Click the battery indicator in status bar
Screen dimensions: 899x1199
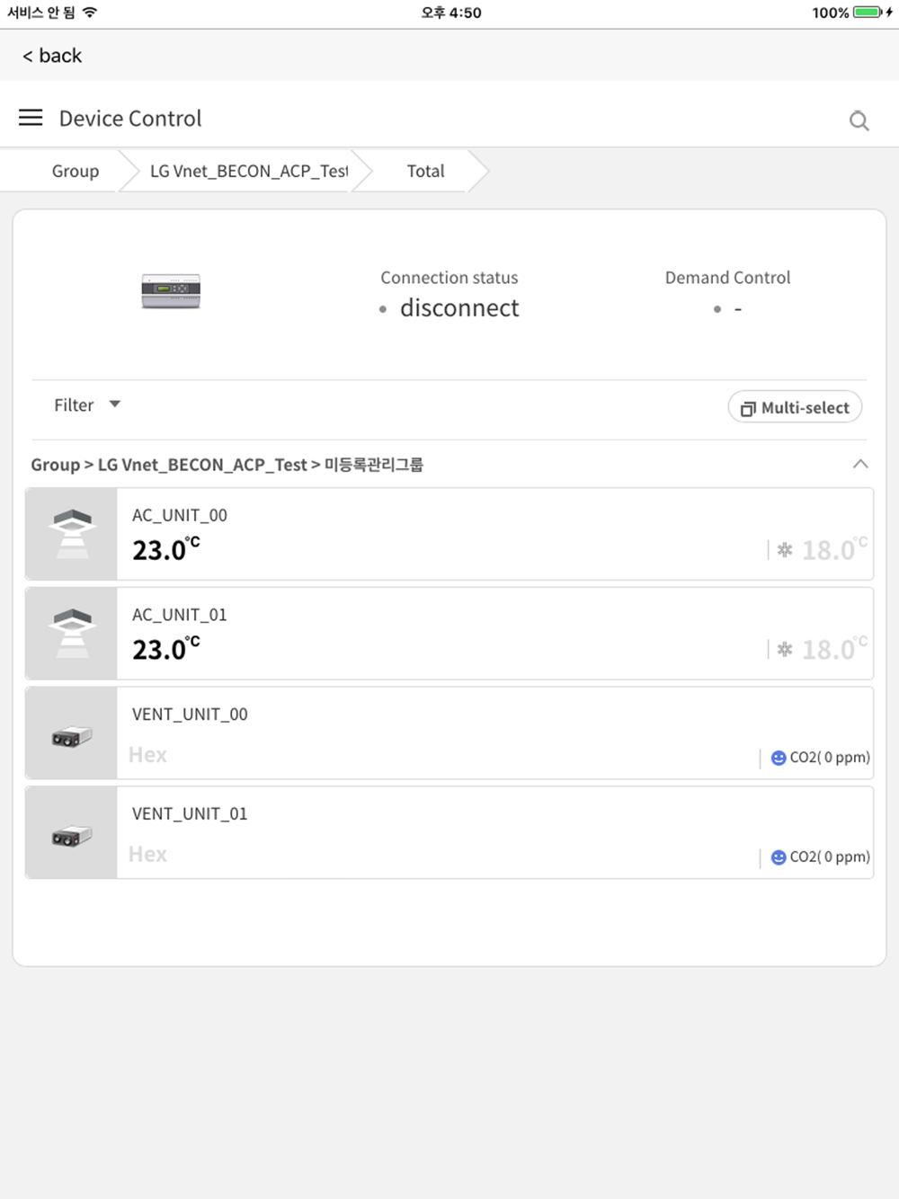pyautogui.click(x=868, y=13)
